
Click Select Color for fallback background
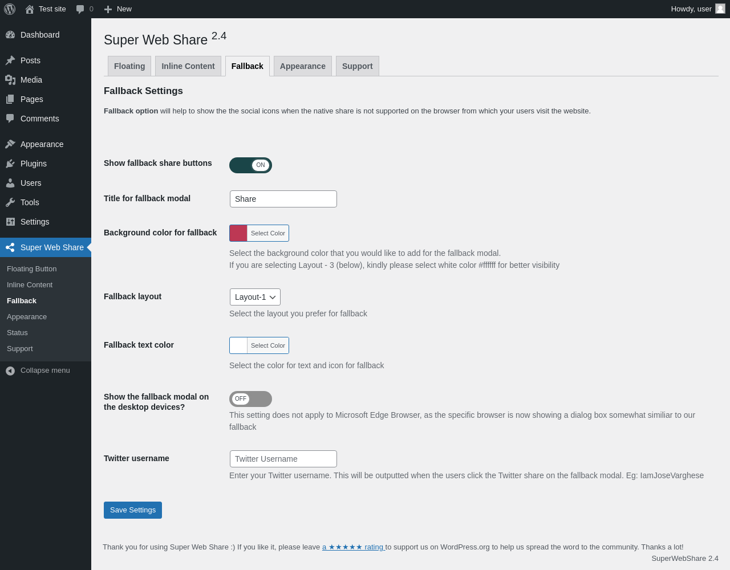click(268, 233)
